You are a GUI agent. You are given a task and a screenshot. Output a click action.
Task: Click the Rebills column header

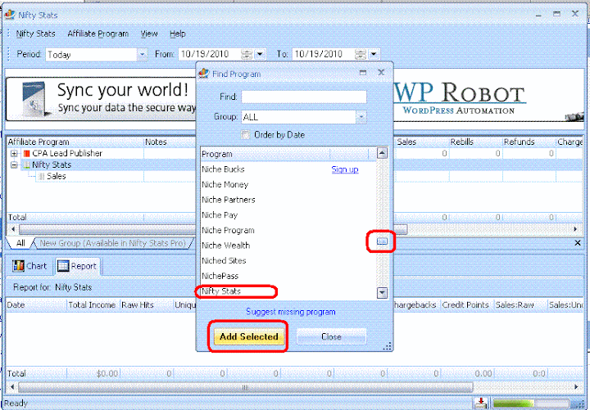click(x=475, y=142)
